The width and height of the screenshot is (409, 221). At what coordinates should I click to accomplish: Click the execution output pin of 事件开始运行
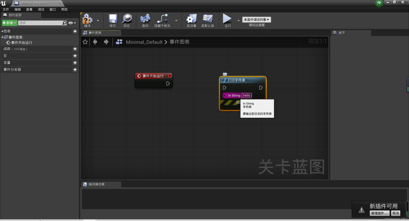click(168, 83)
